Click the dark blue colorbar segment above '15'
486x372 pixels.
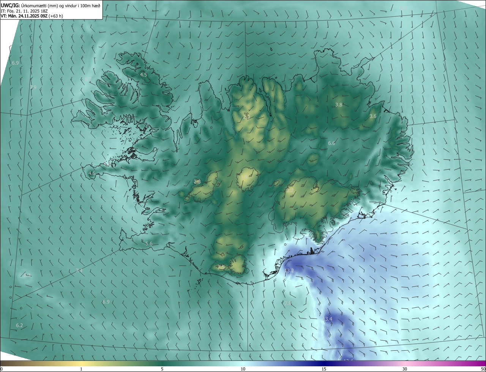324,363
